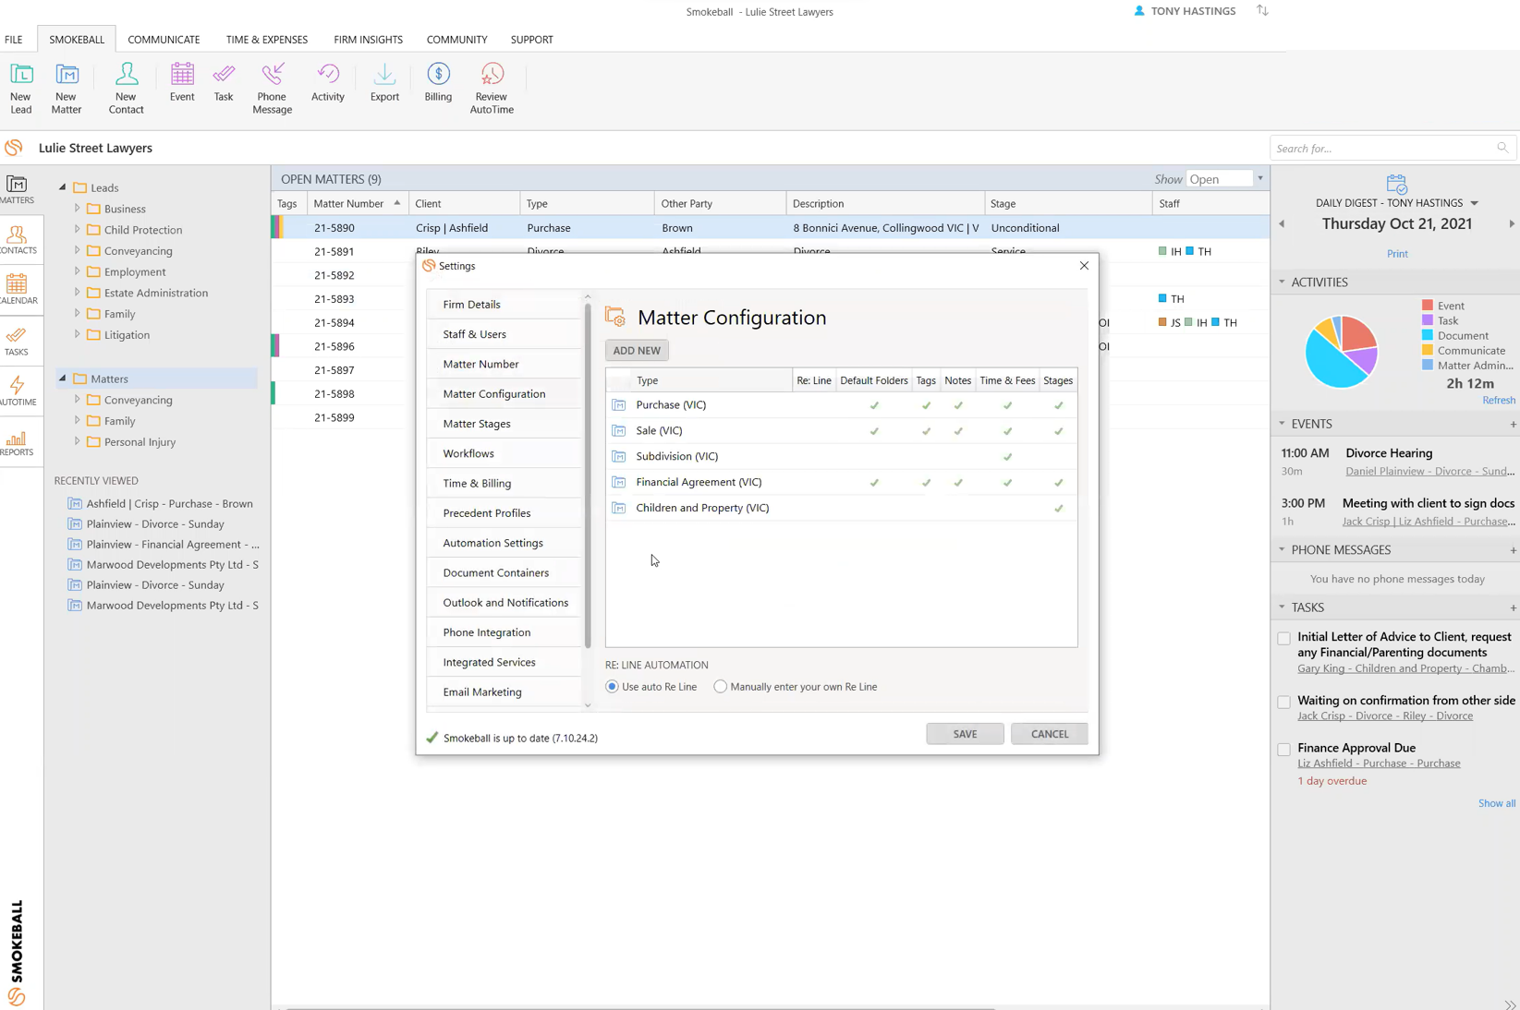Refresh the activities chart
1520x1010 pixels.
[1498, 401]
